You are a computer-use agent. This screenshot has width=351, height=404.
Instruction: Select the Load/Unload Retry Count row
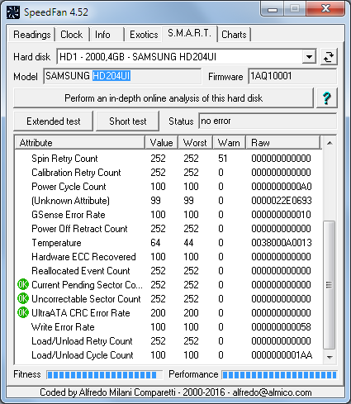pyautogui.click(x=168, y=341)
